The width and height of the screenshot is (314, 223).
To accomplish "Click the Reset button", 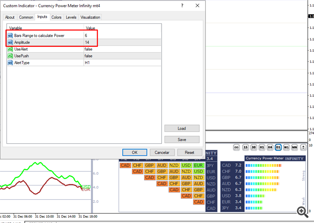I will pos(189,152).
